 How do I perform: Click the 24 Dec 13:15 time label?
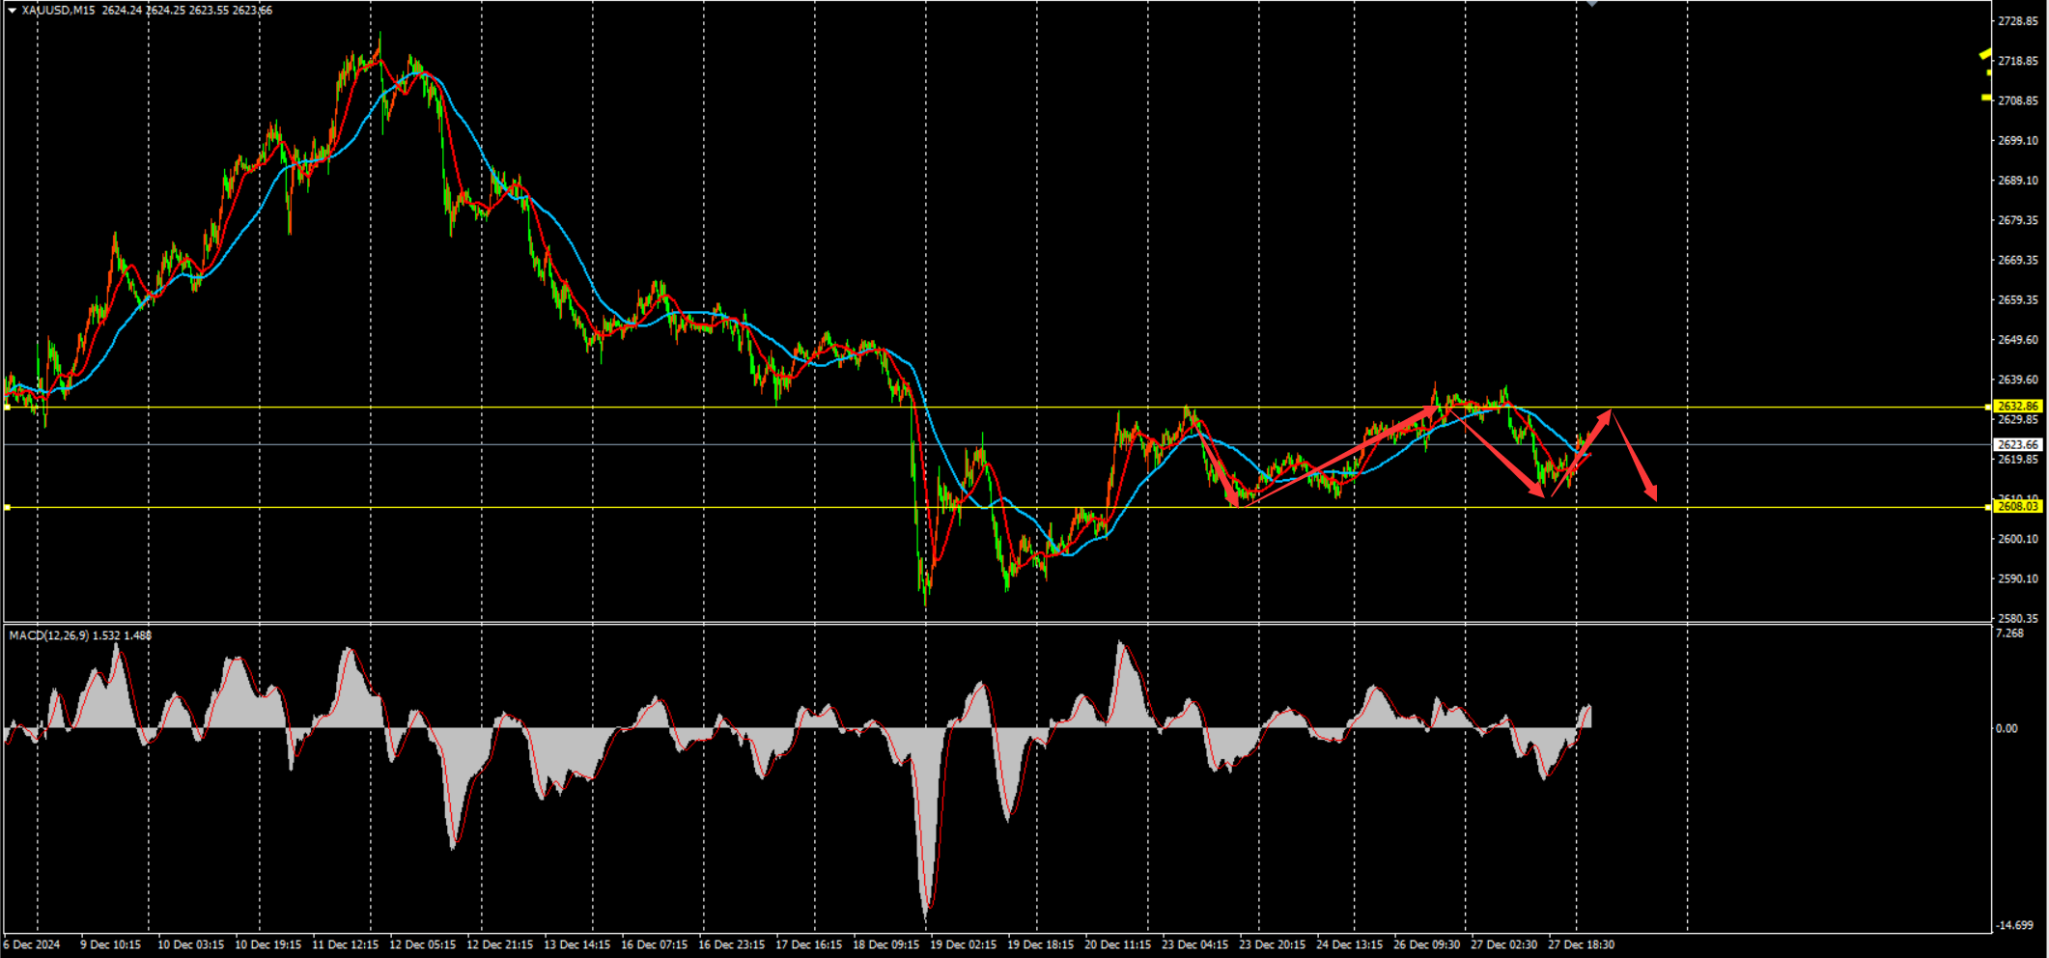(x=1349, y=944)
